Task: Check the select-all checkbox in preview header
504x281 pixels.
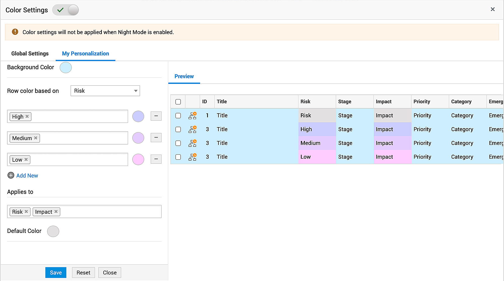Action: (178, 102)
